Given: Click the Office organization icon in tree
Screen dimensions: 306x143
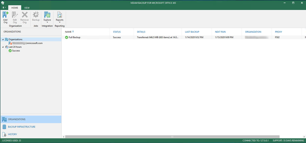Looking at the screenshot, I should [x=10, y=43].
